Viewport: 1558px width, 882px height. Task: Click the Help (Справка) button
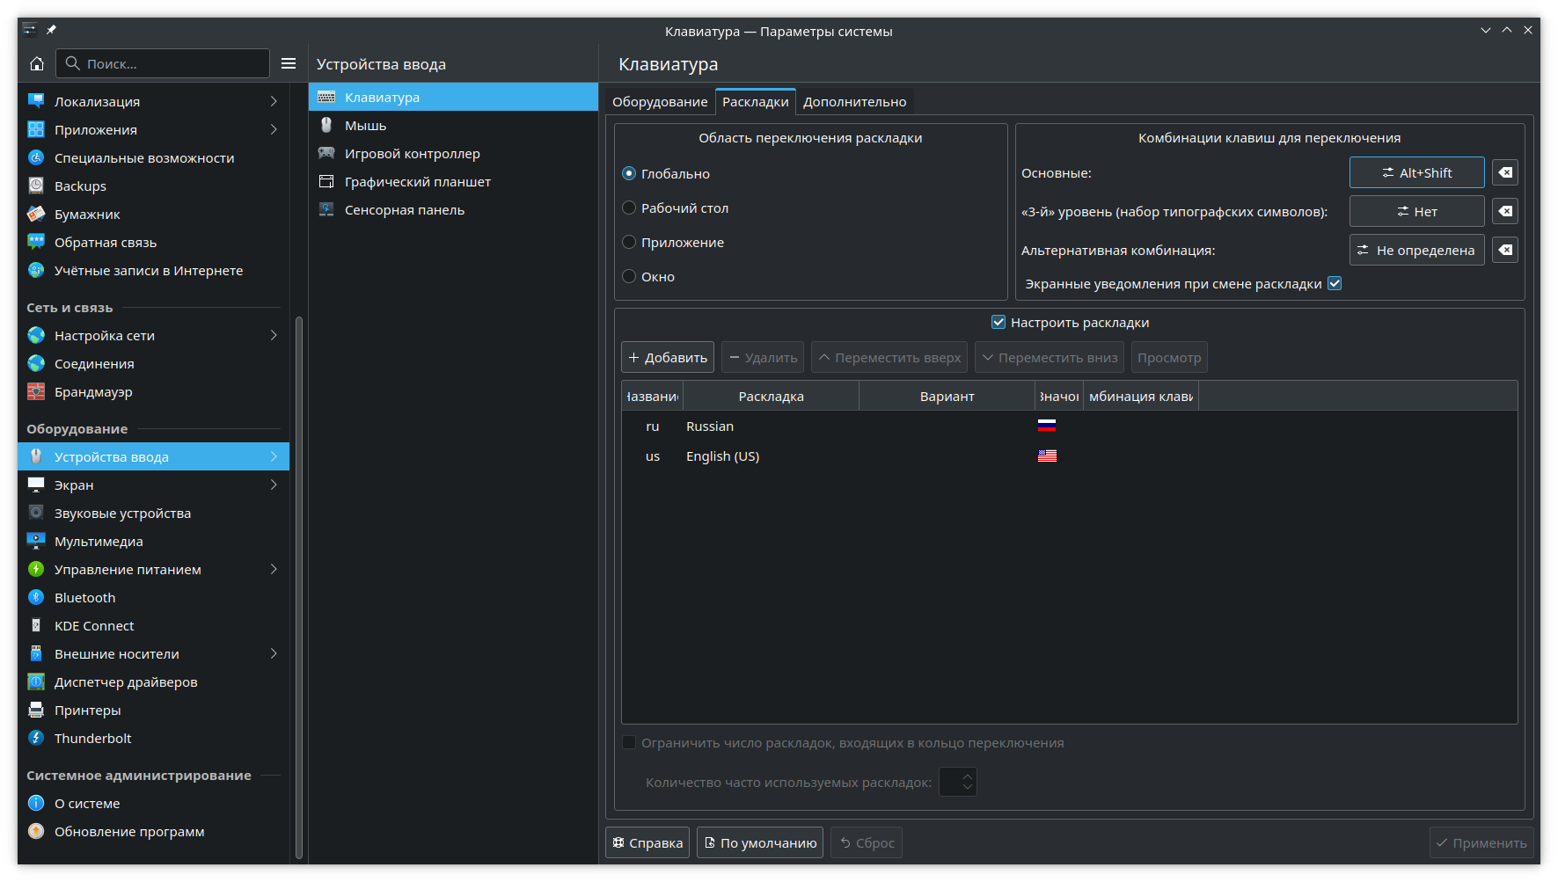(x=648, y=842)
